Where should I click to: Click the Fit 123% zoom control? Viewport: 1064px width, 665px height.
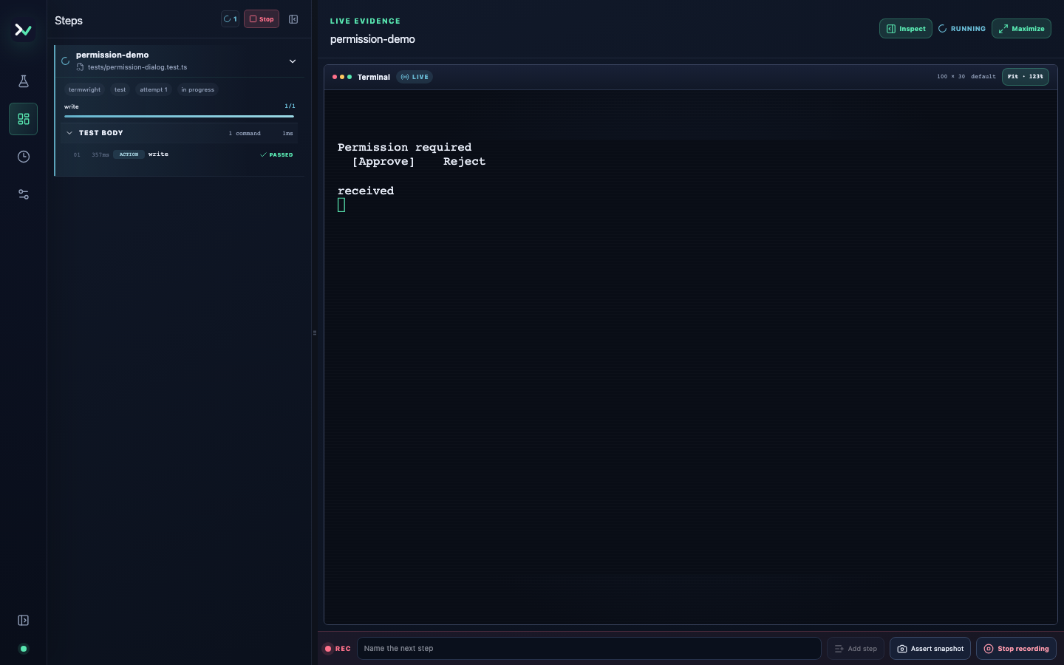tap(1026, 77)
